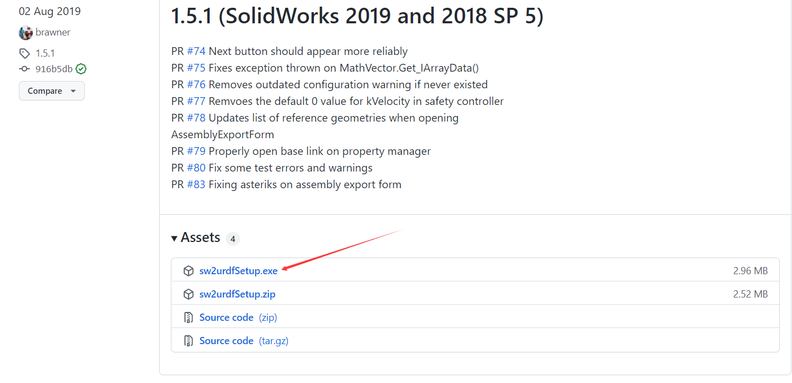The image size is (792, 383).
Task: Open commit 916b5db
Action: (54, 69)
